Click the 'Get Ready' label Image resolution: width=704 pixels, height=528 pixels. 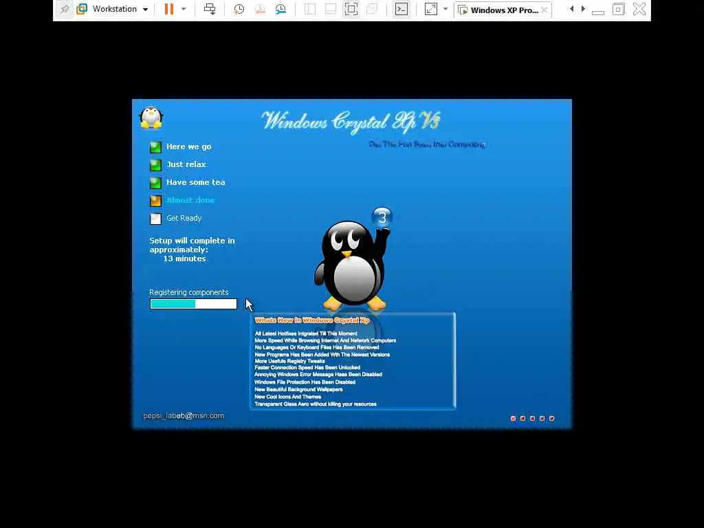click(184, 218)
